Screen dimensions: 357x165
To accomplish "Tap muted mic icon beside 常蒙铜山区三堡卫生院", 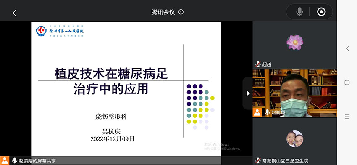I will coord(258,160).
